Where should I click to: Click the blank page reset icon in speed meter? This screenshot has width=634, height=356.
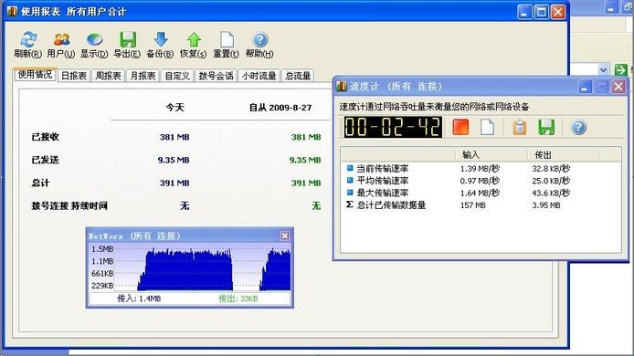(487, 127)
